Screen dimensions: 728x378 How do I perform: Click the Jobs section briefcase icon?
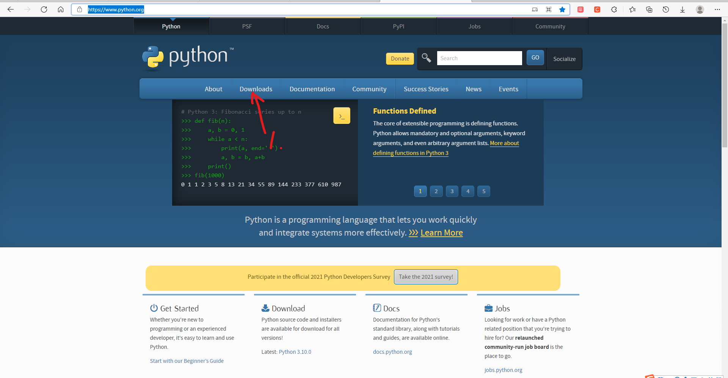click(x=489, y=308)
